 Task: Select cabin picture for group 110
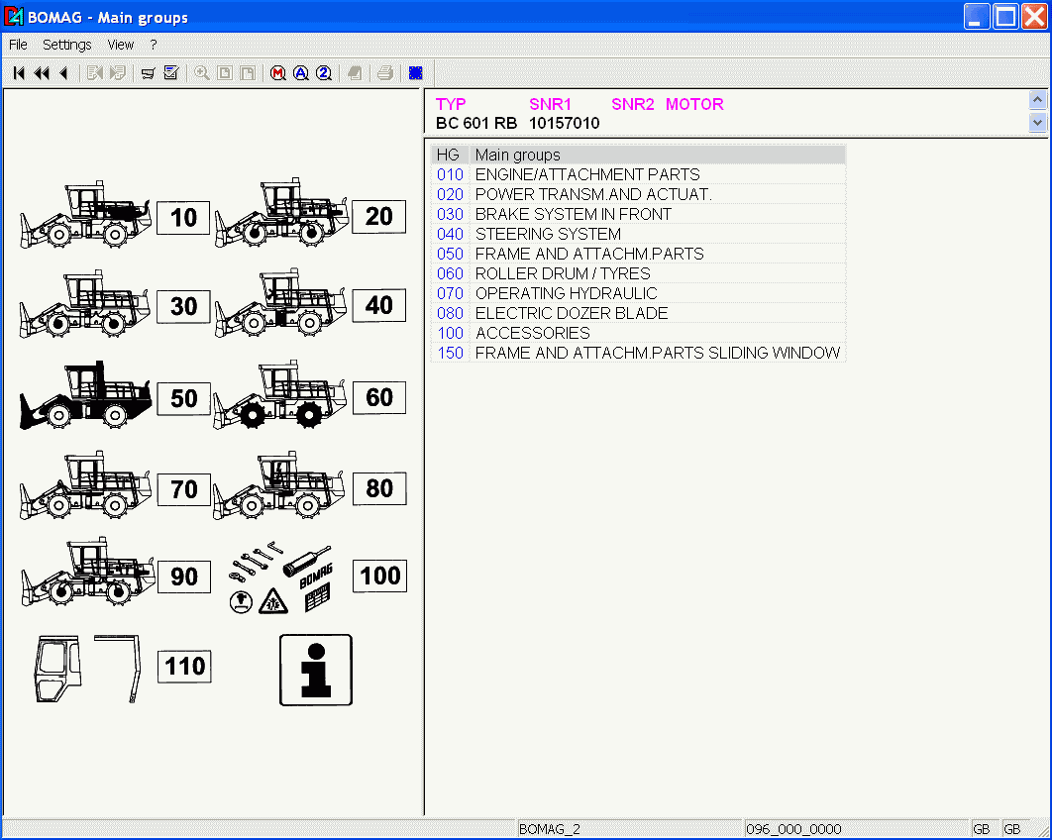point(87,669)
